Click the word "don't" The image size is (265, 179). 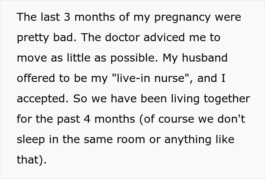[231, 119]
